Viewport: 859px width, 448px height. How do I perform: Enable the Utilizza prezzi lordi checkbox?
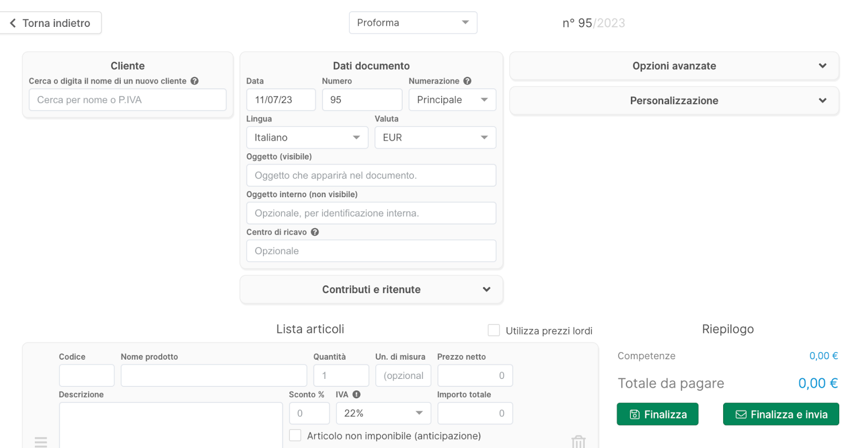[x=493, y=330]
